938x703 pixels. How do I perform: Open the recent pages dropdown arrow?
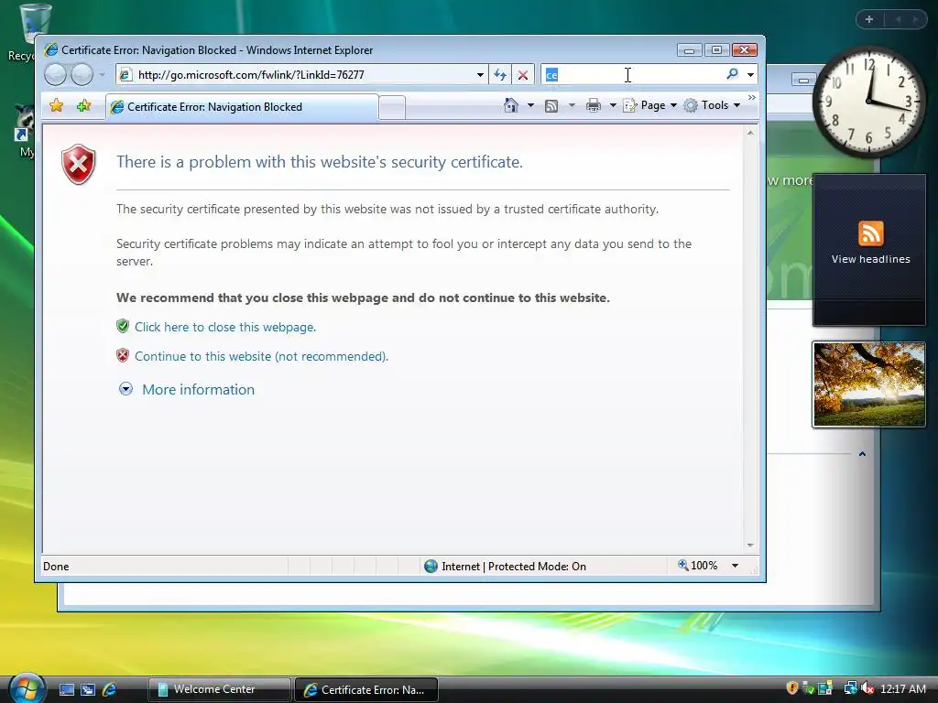[103, 75]
